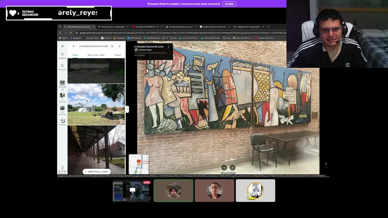Click the heart Último Seguidor icon
The width and height of the screenshot is (388, 218).
(12, 13)
